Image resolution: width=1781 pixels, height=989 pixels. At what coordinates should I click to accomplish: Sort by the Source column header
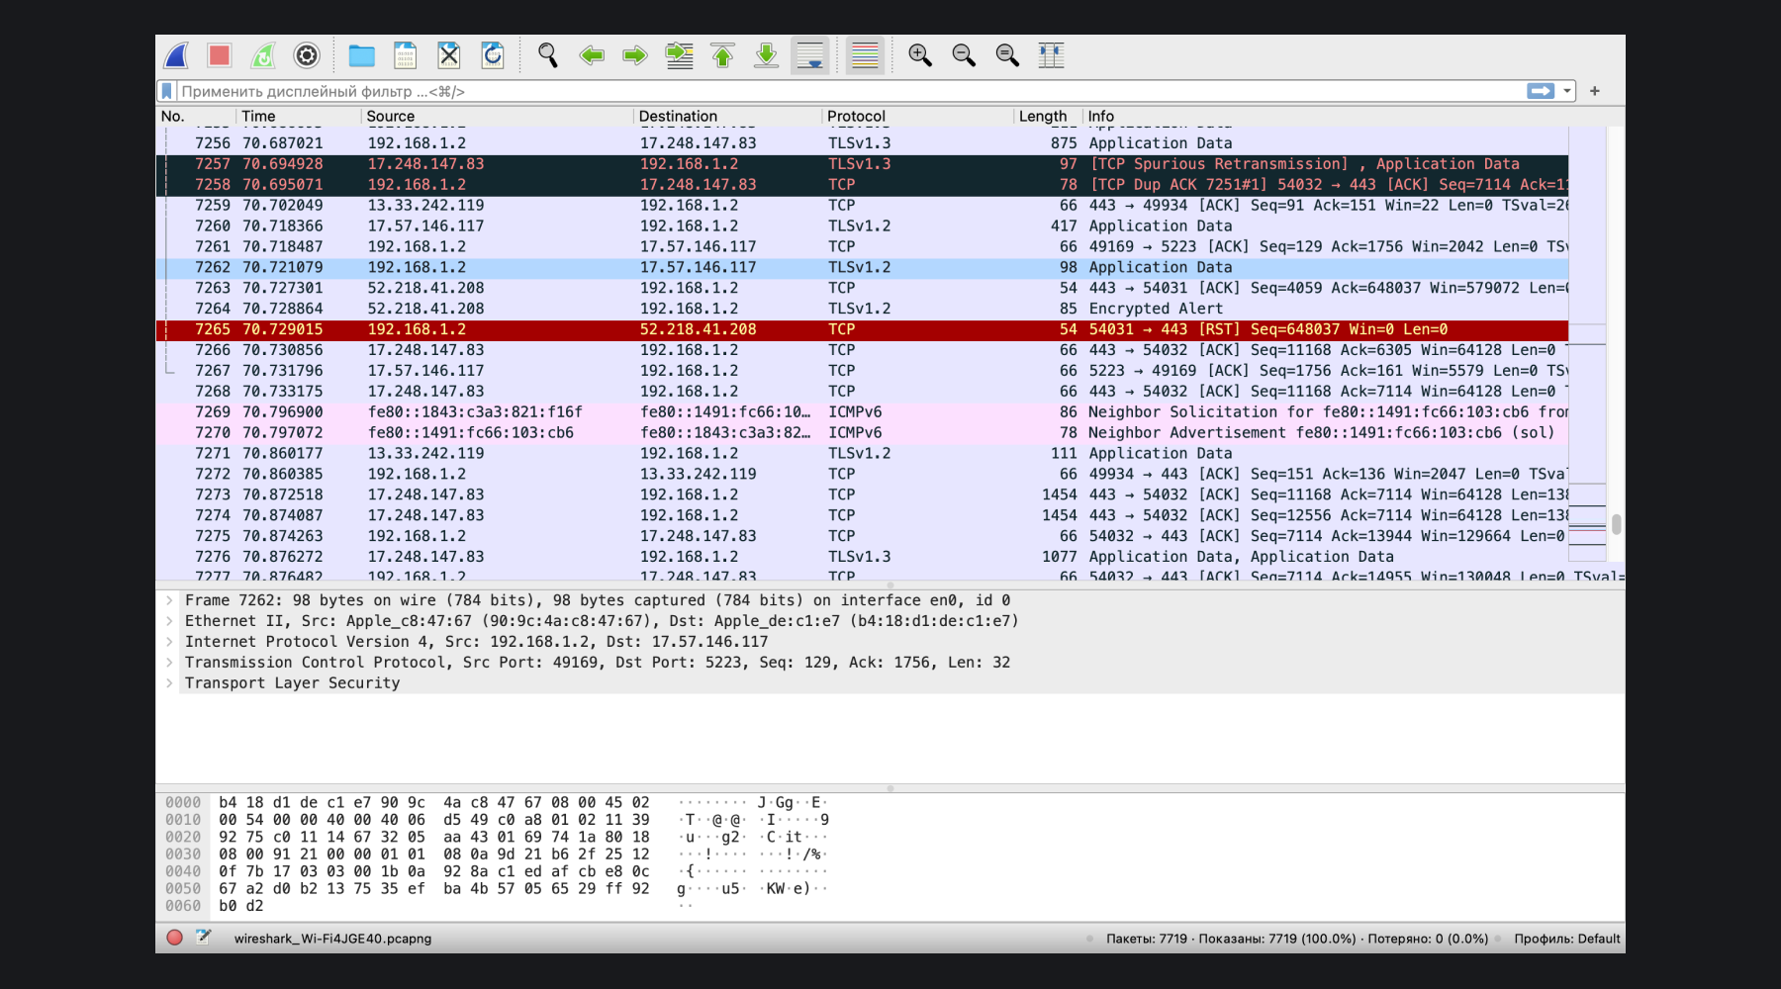coord(498,116)
